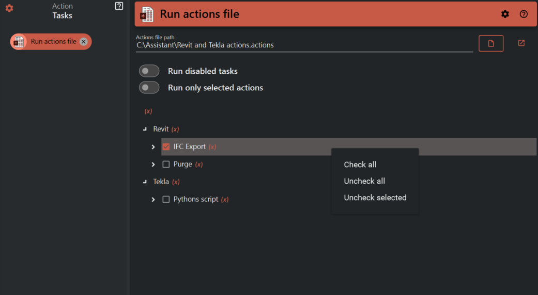Check the Purge checkbox
This screenshot has width=538, height=295.
tap(166, 165)
